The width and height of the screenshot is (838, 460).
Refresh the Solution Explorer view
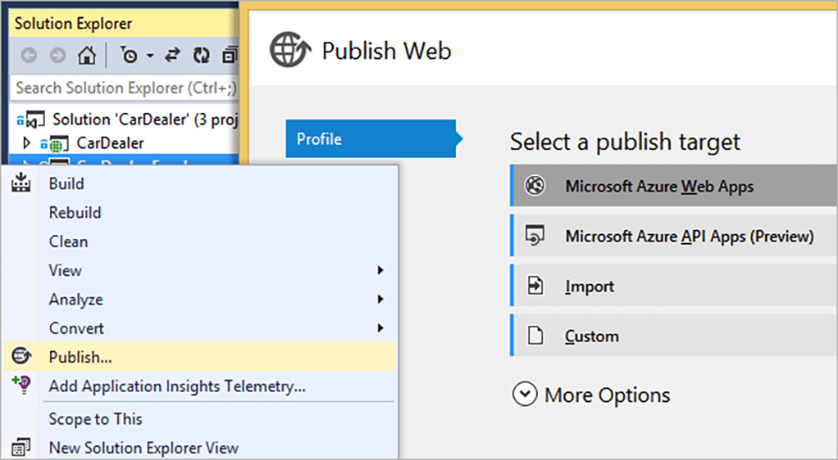coord(201,56)
